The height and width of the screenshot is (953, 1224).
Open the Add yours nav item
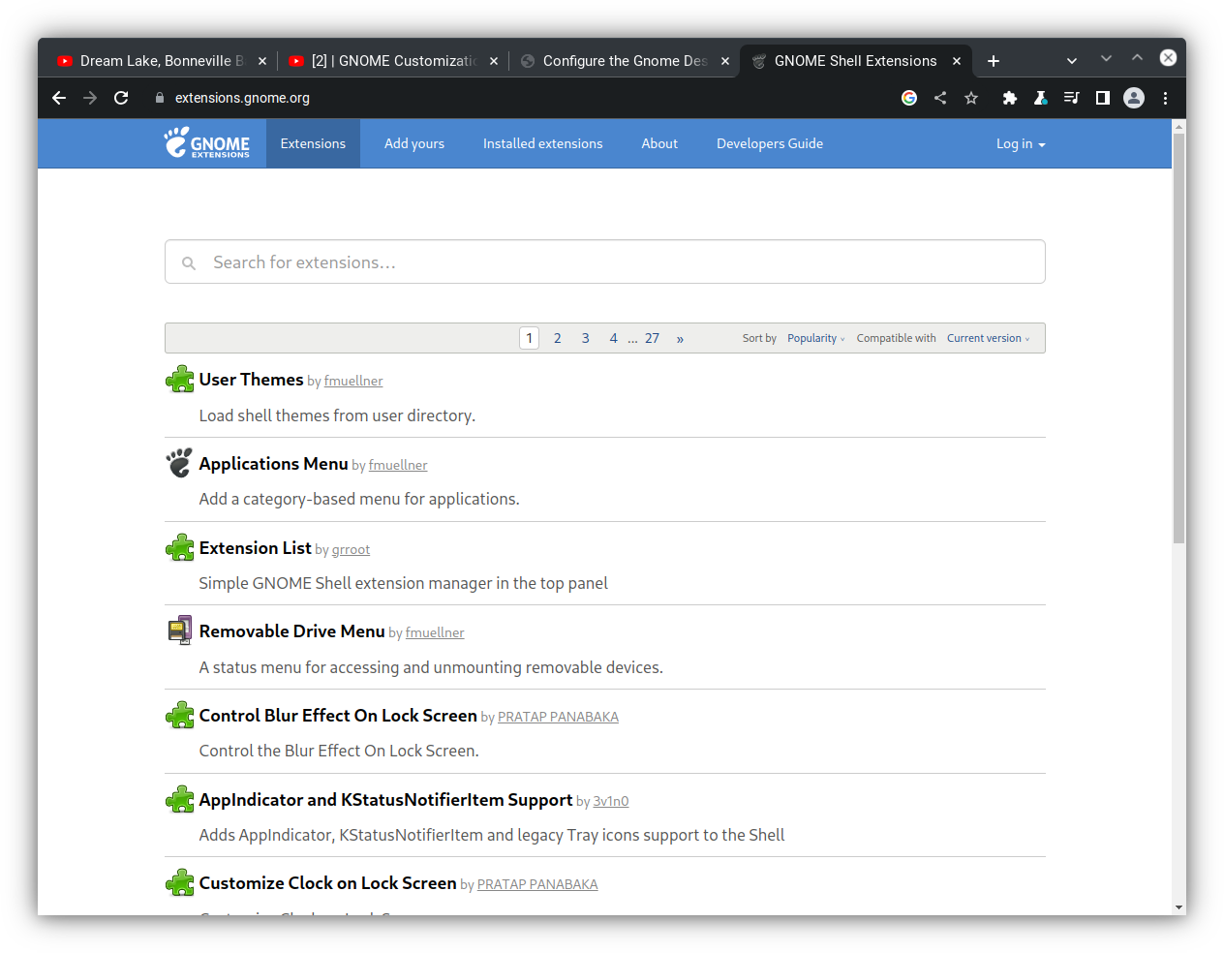point(414,143)
